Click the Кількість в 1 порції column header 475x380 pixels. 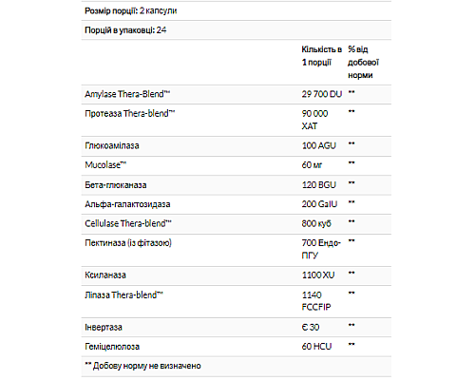322,56
